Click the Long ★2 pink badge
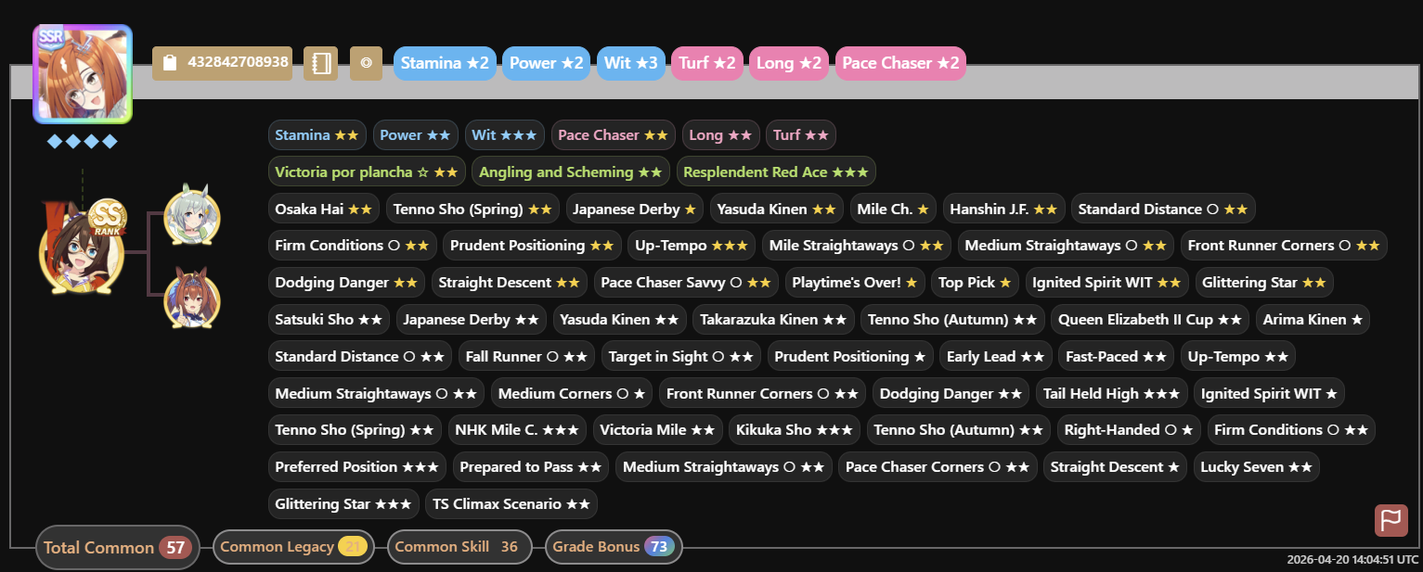The height and width of the screenshot is (572, 1423). 789,63
